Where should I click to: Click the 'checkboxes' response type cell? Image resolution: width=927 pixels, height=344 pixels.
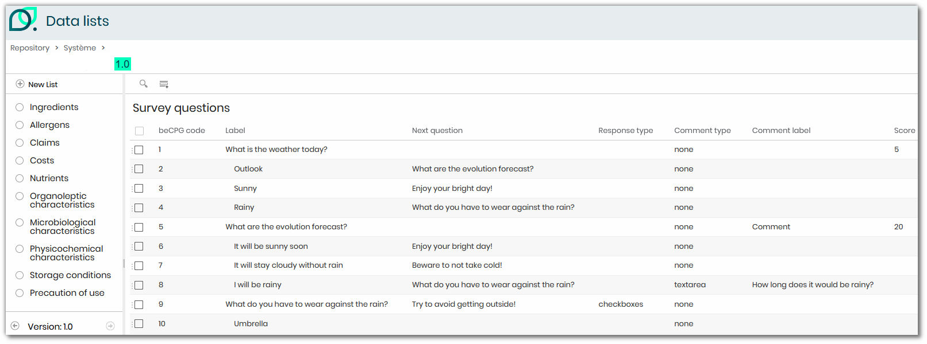[621, 304]
